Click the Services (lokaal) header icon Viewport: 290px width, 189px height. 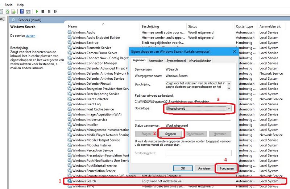click(14, 20)
